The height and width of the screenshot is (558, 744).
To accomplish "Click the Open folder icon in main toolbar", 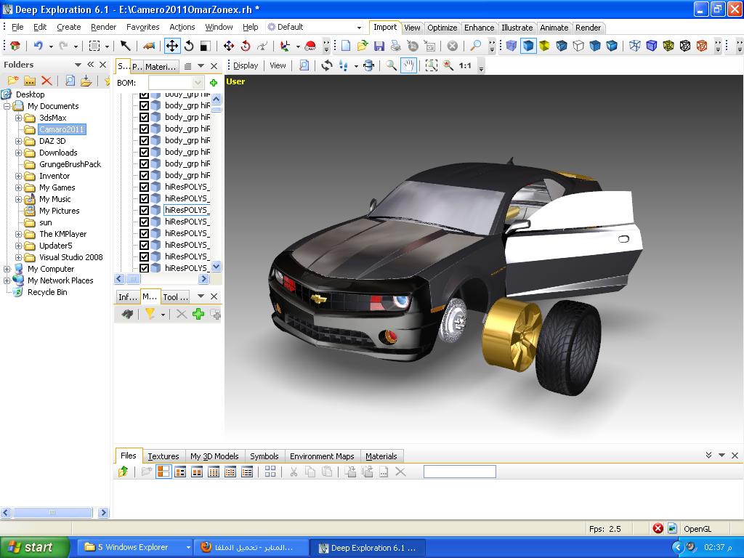I will pos(363,46).
